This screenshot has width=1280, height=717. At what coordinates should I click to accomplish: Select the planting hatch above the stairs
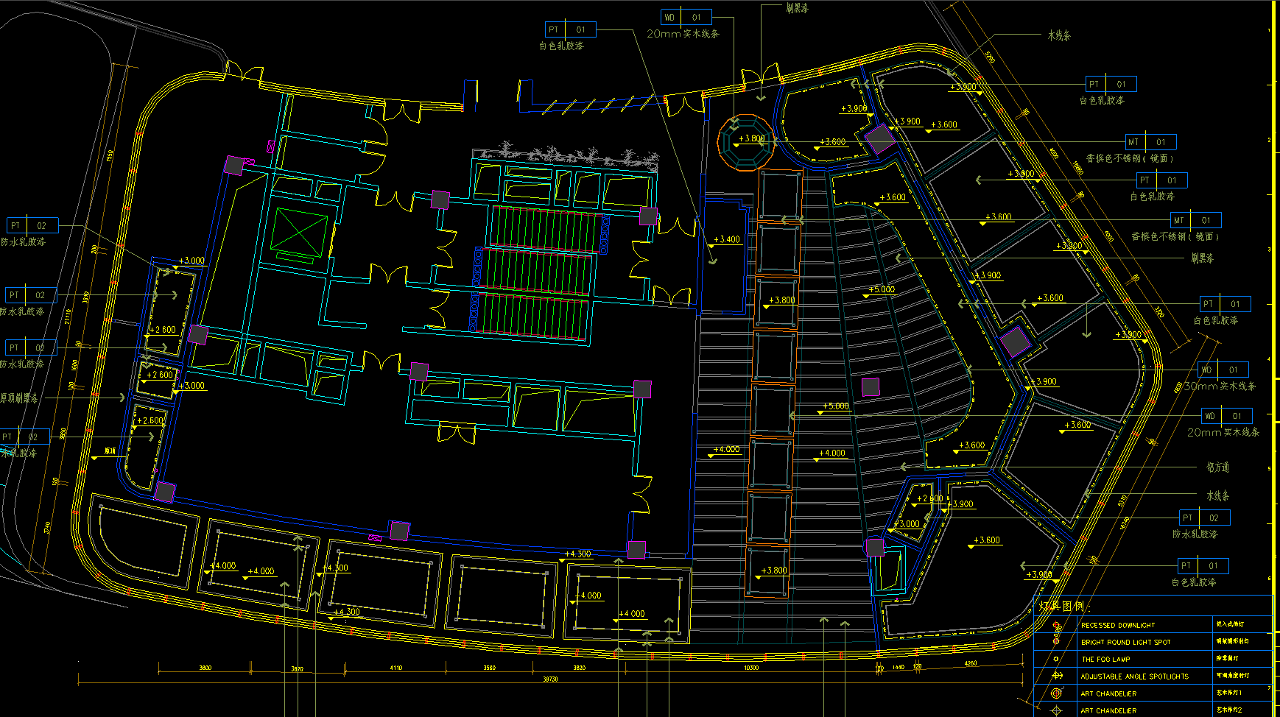tap(566, 155)
